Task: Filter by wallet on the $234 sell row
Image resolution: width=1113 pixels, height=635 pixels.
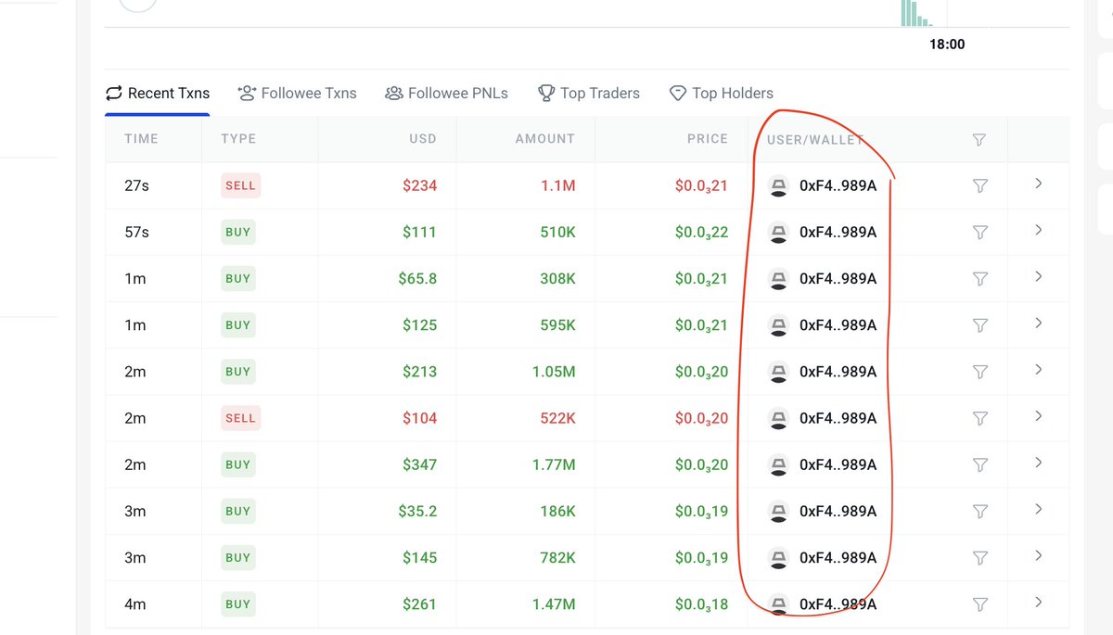Action: click(x=979, y=186)
